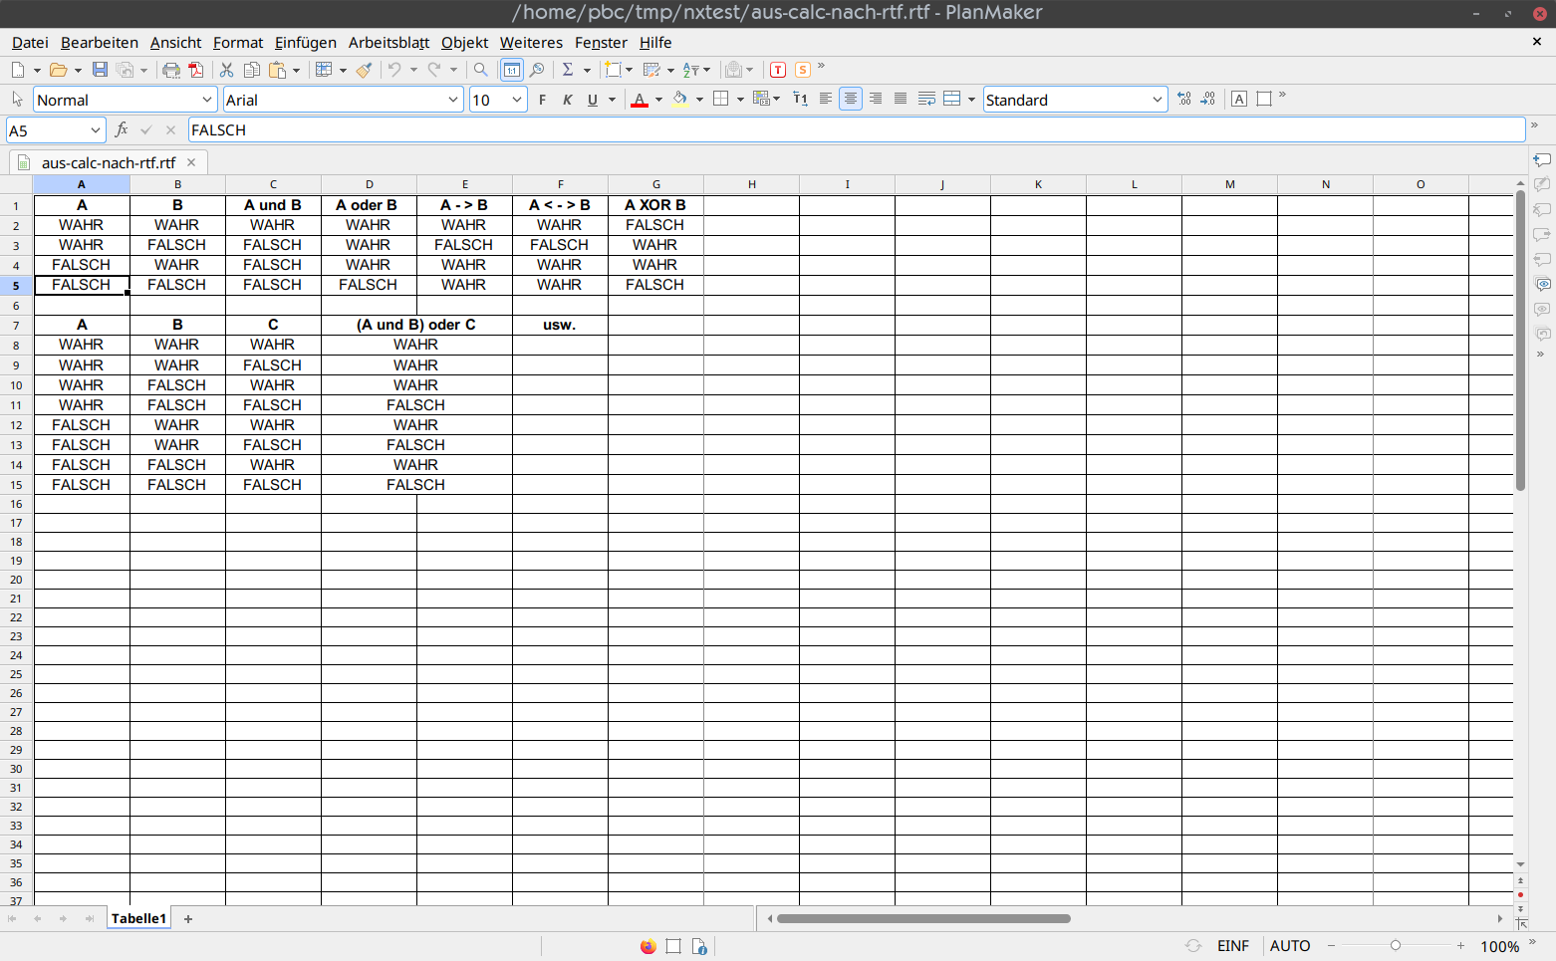The height and width of the screenshot is (961, 1556).
Task: Toggle centered alignment
Action: pyautogui.click(x=851, y=99)
